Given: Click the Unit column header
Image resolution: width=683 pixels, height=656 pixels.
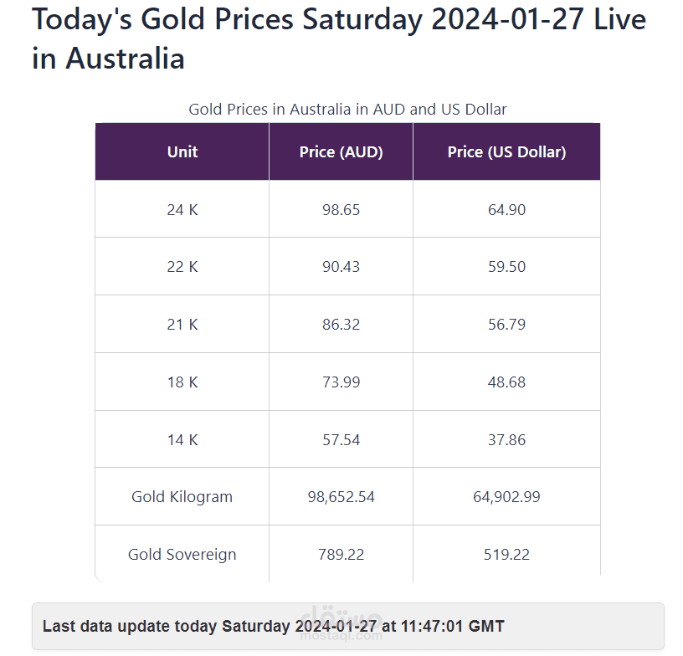Looking at the screenshot, I should (182, 152).
